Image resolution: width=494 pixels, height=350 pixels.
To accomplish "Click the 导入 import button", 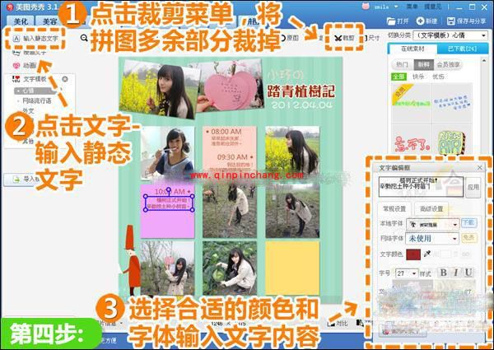I will (22, 180).
